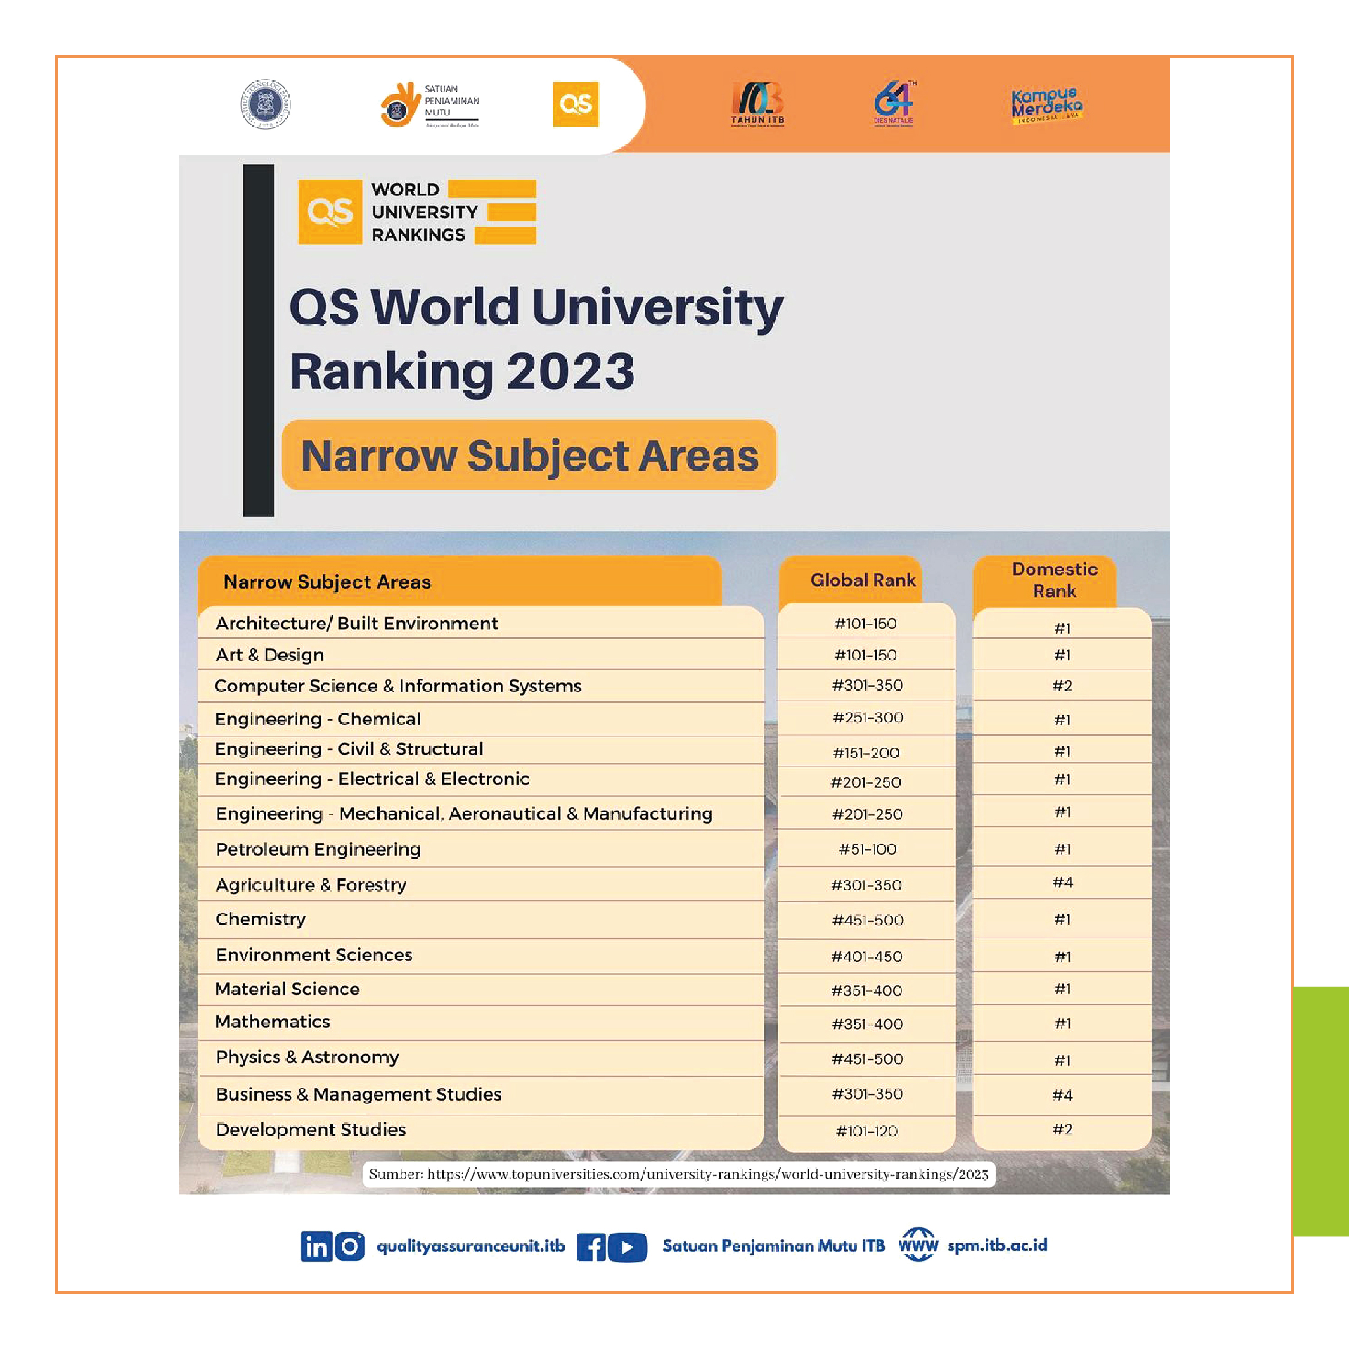Open the topuniversities.com source URL
Viewport: 1349px width, 1349px height.
(707, 1174)
